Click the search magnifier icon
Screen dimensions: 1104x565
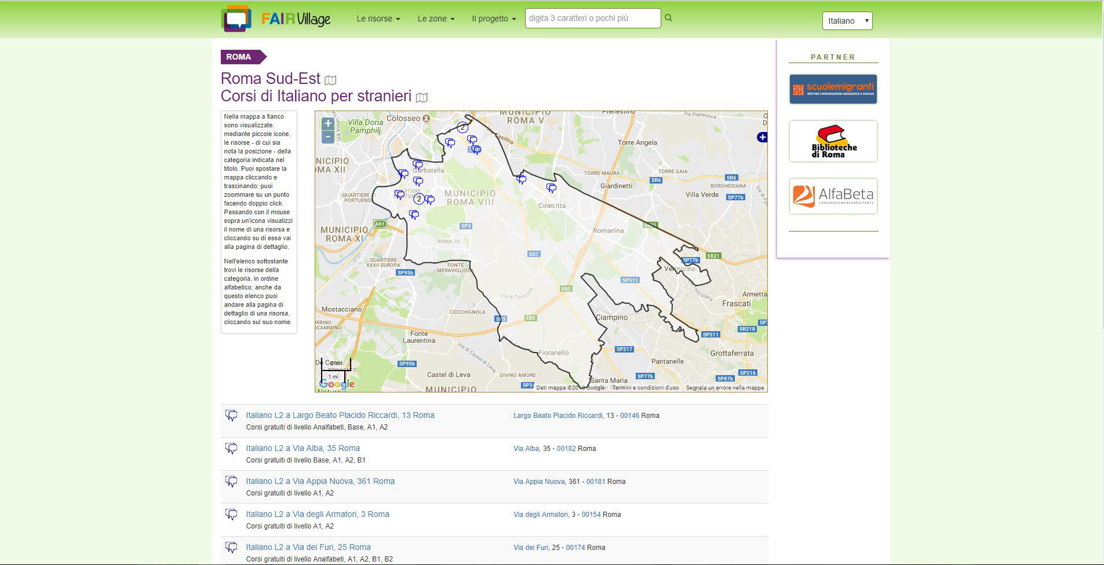(668, 18)
